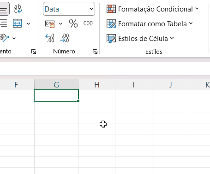Click the center align lines icon
Viewport: 210px width, 174px height.
[x=3, y=23]
